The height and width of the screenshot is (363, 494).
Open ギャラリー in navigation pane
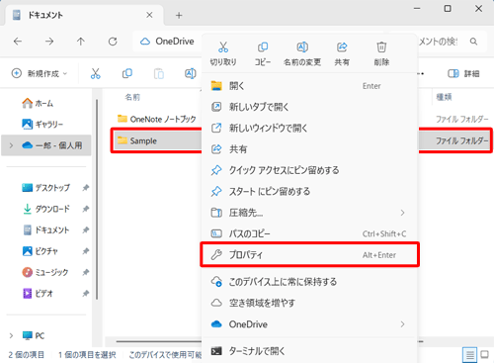point(42,124)
